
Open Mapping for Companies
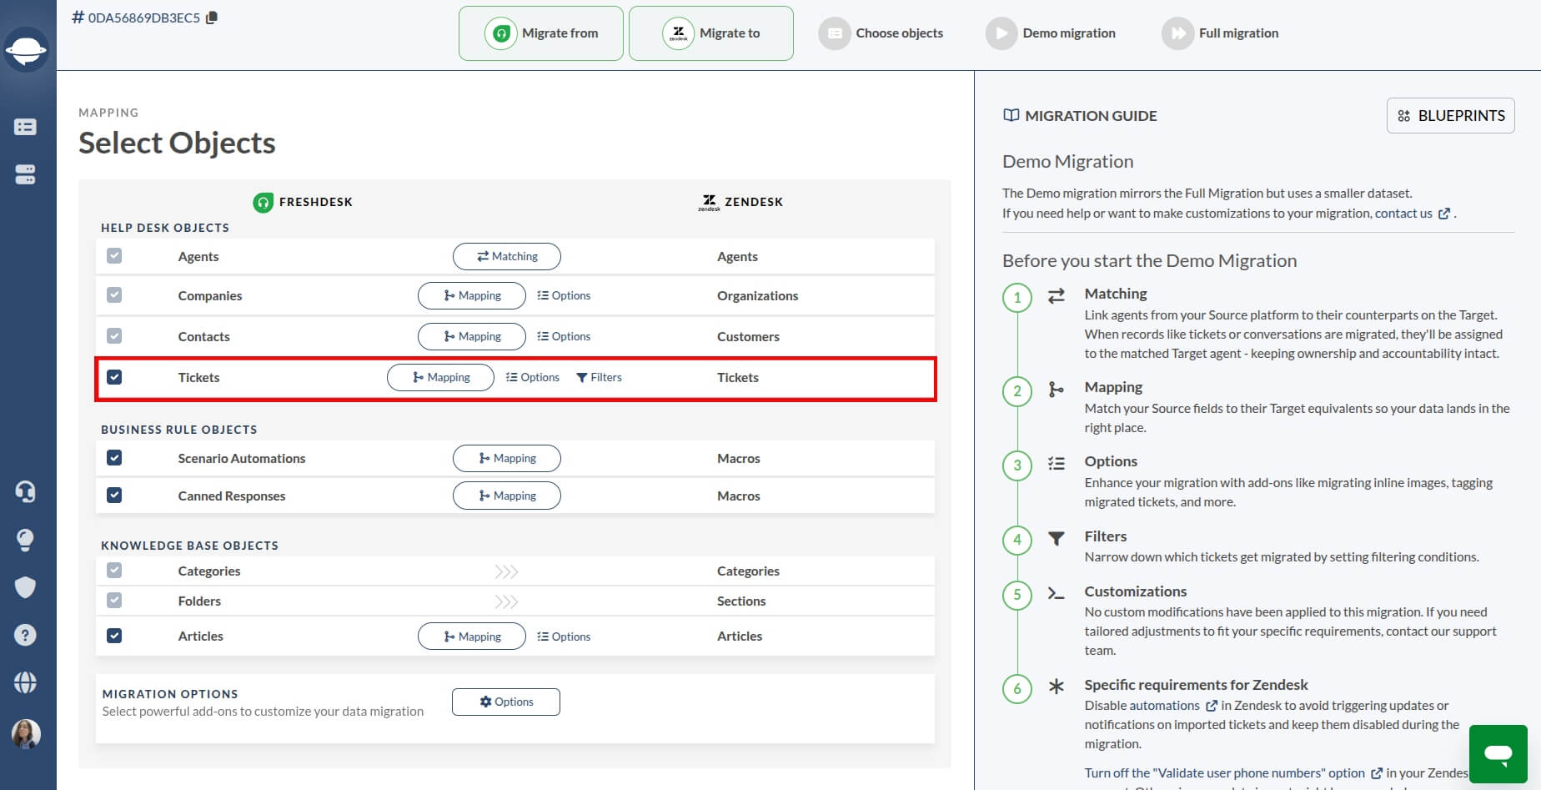[x=472, y=295]
